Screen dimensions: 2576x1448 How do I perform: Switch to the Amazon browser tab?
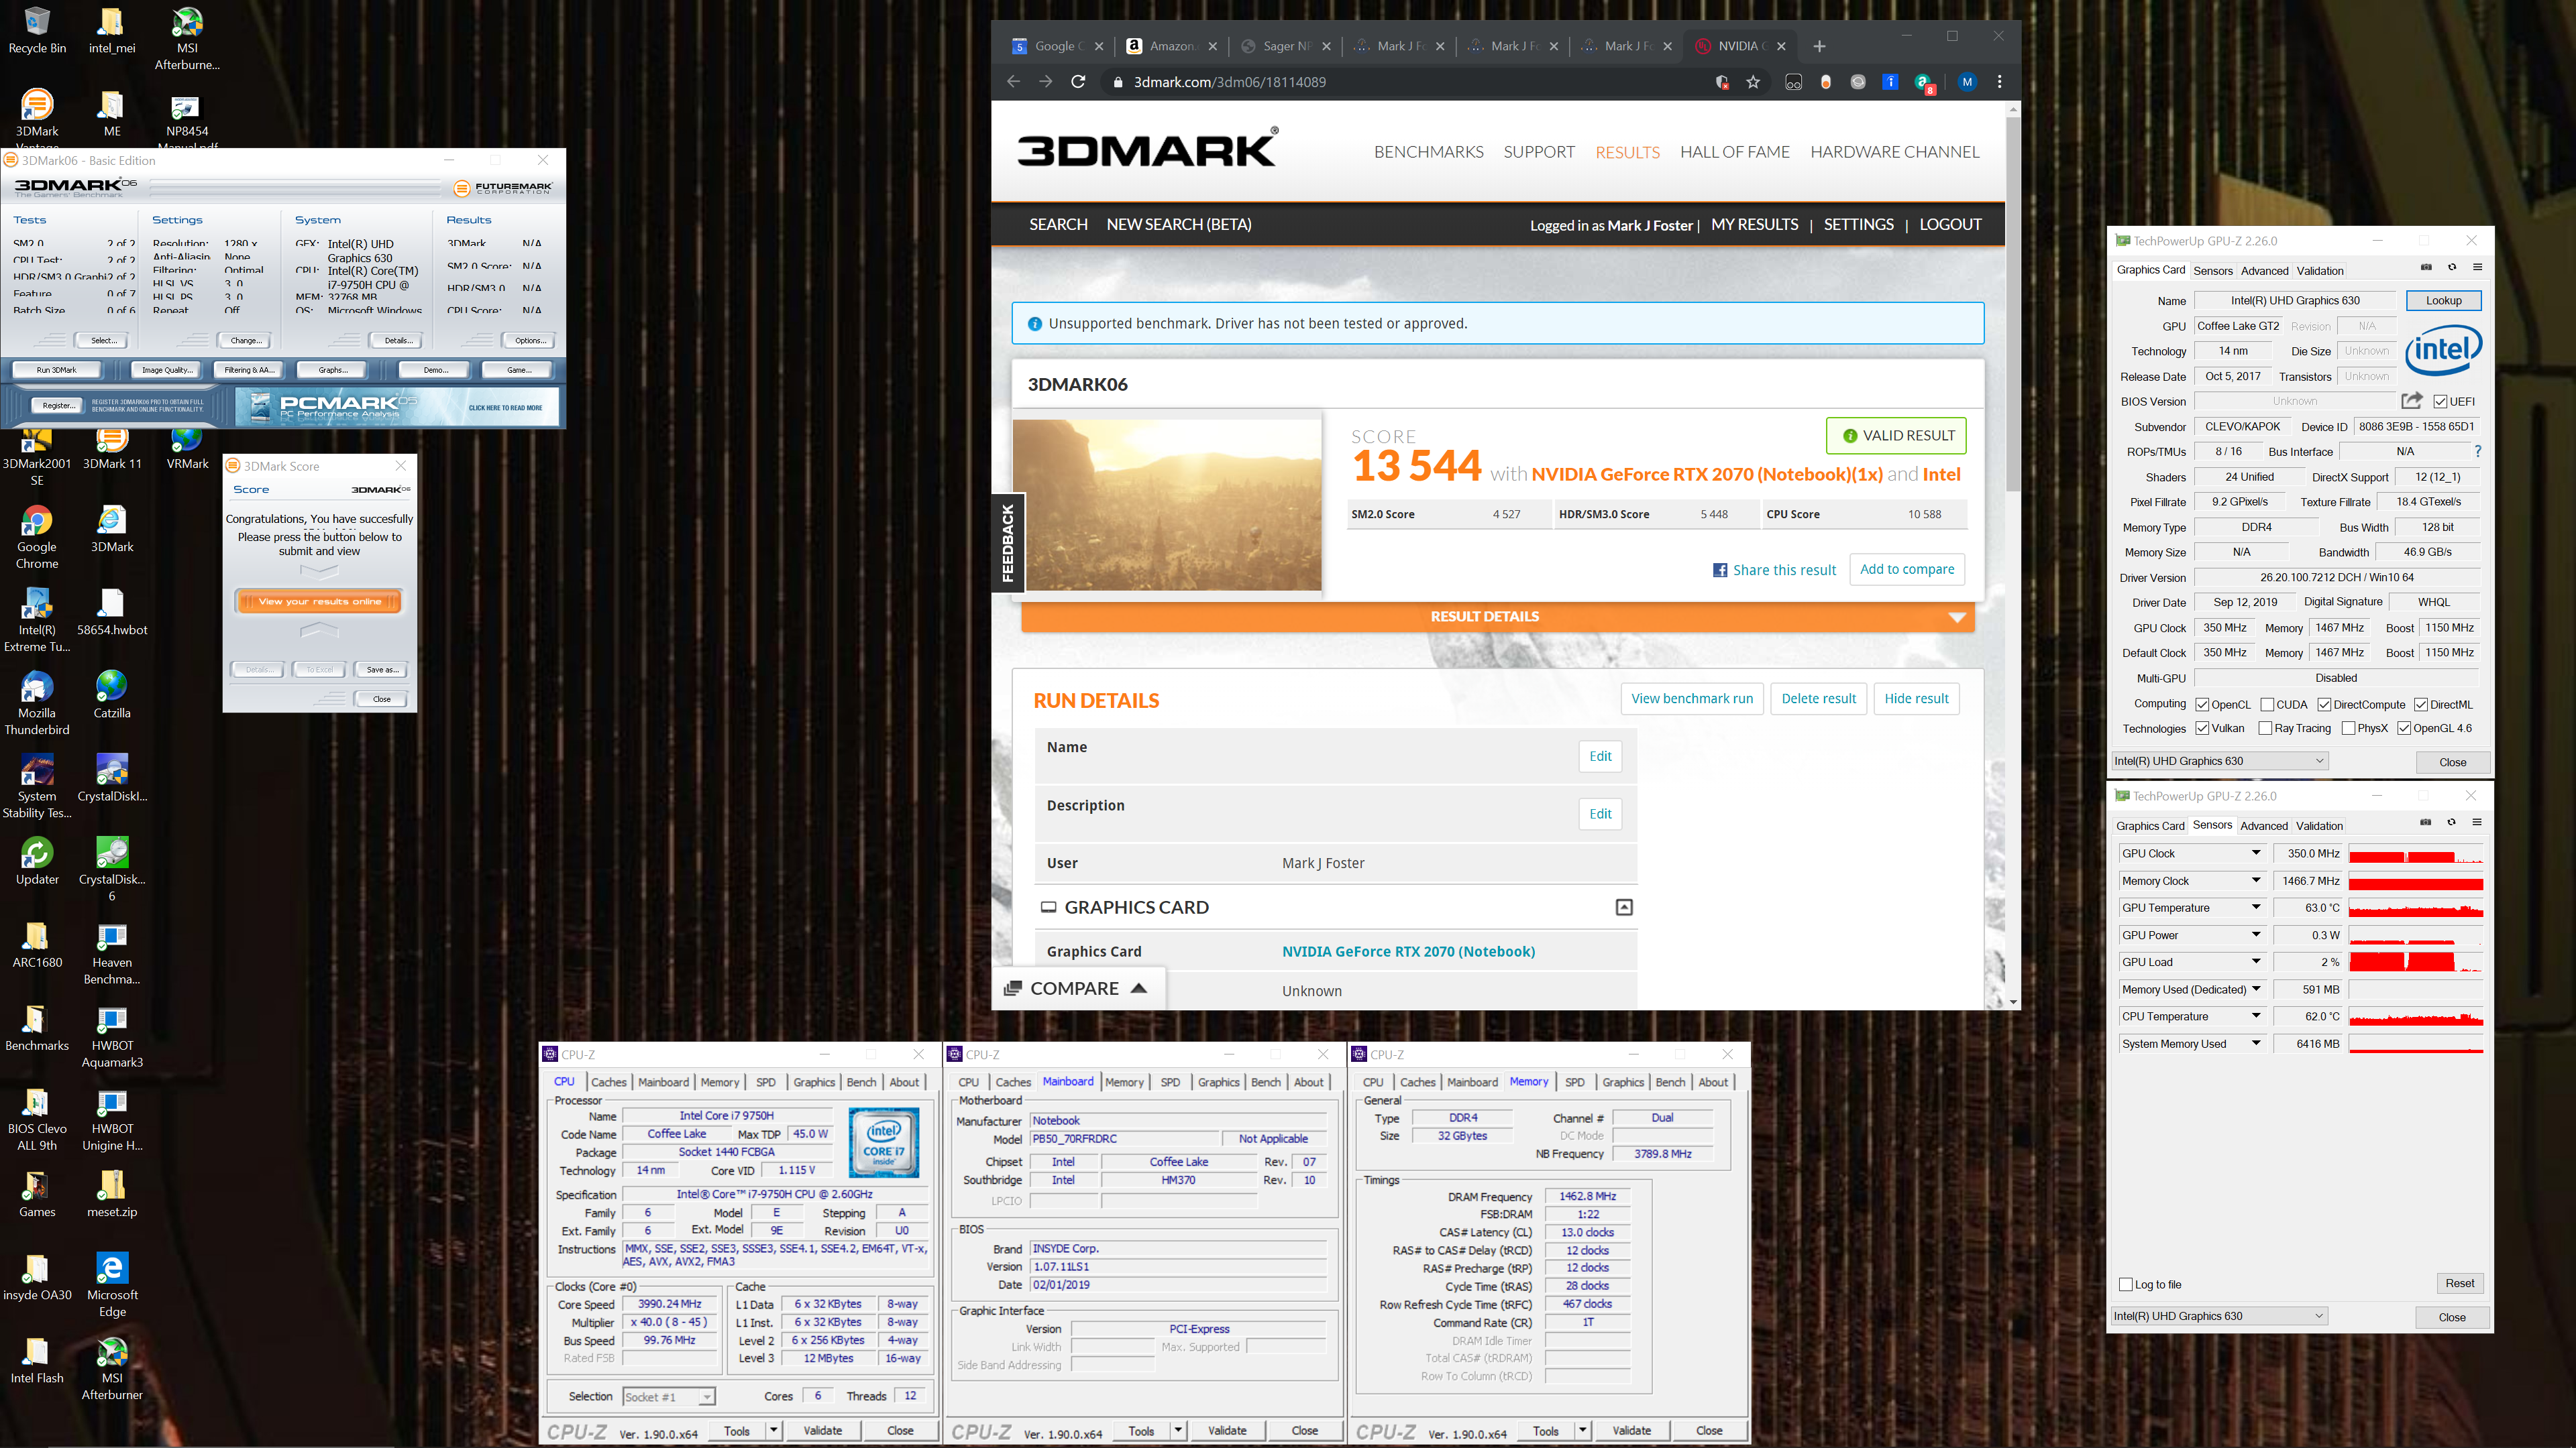[1171, 46]
